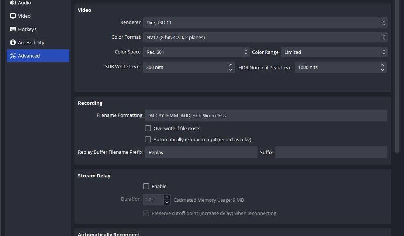Click the Hotkeys keyboard icon
Screen dimensions: 404x236
point(13,29)
